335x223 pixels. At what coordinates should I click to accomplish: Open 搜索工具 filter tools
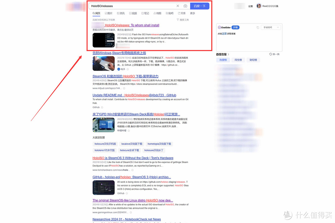point(182,20)
